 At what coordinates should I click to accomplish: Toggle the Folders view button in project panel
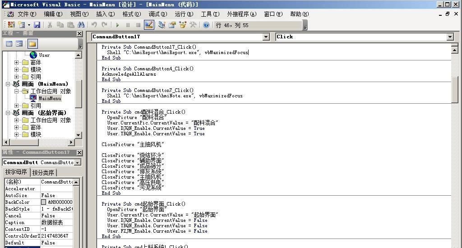point(32,44)
